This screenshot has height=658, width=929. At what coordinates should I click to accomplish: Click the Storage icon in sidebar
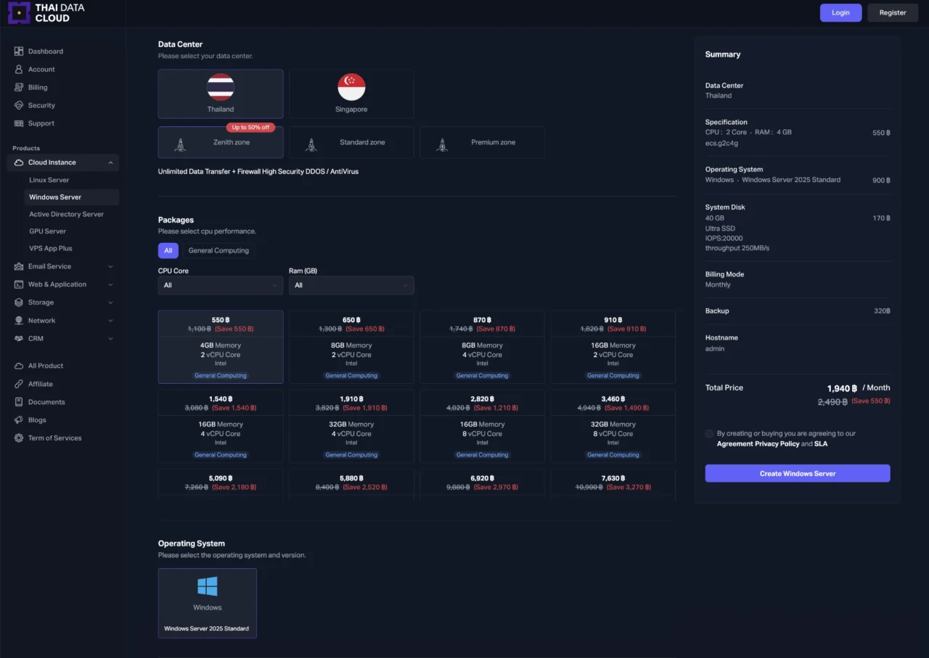pyautogui.click(x=19, y=303)
